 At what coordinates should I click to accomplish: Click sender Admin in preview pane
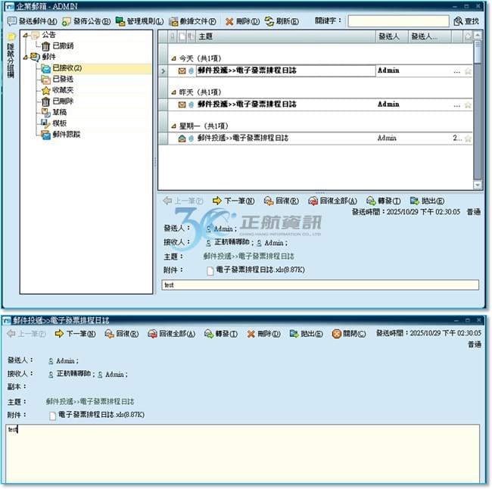tap(222, 229)
